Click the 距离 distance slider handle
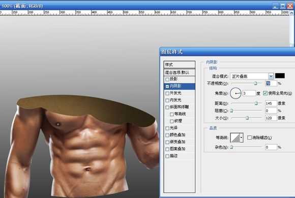This screenshot has height=198, width=295. pyautogui.click(x=256, y=103)
